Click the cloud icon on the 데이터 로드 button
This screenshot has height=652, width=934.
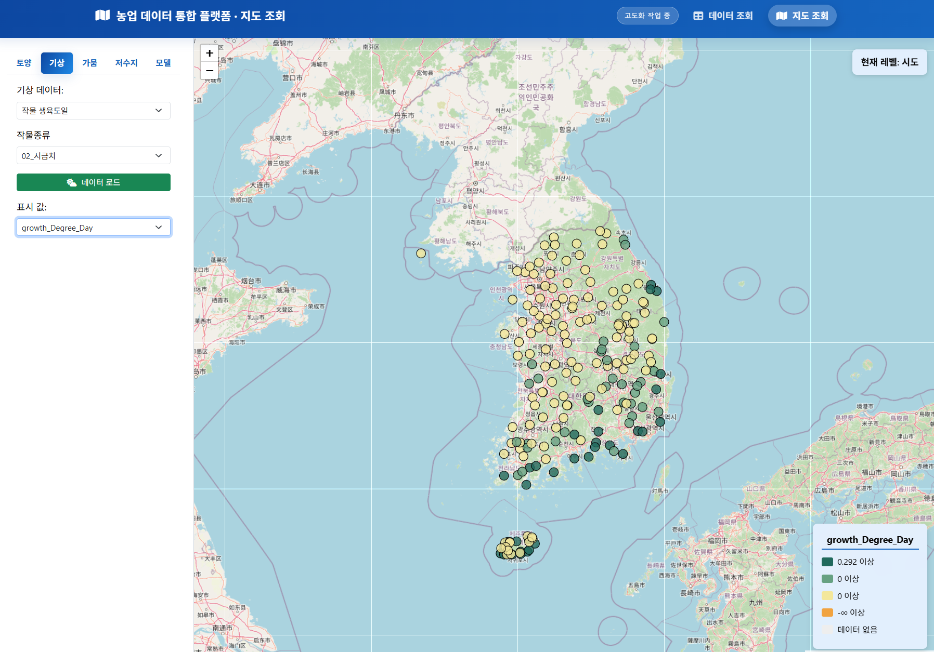[x=71, y=182]
